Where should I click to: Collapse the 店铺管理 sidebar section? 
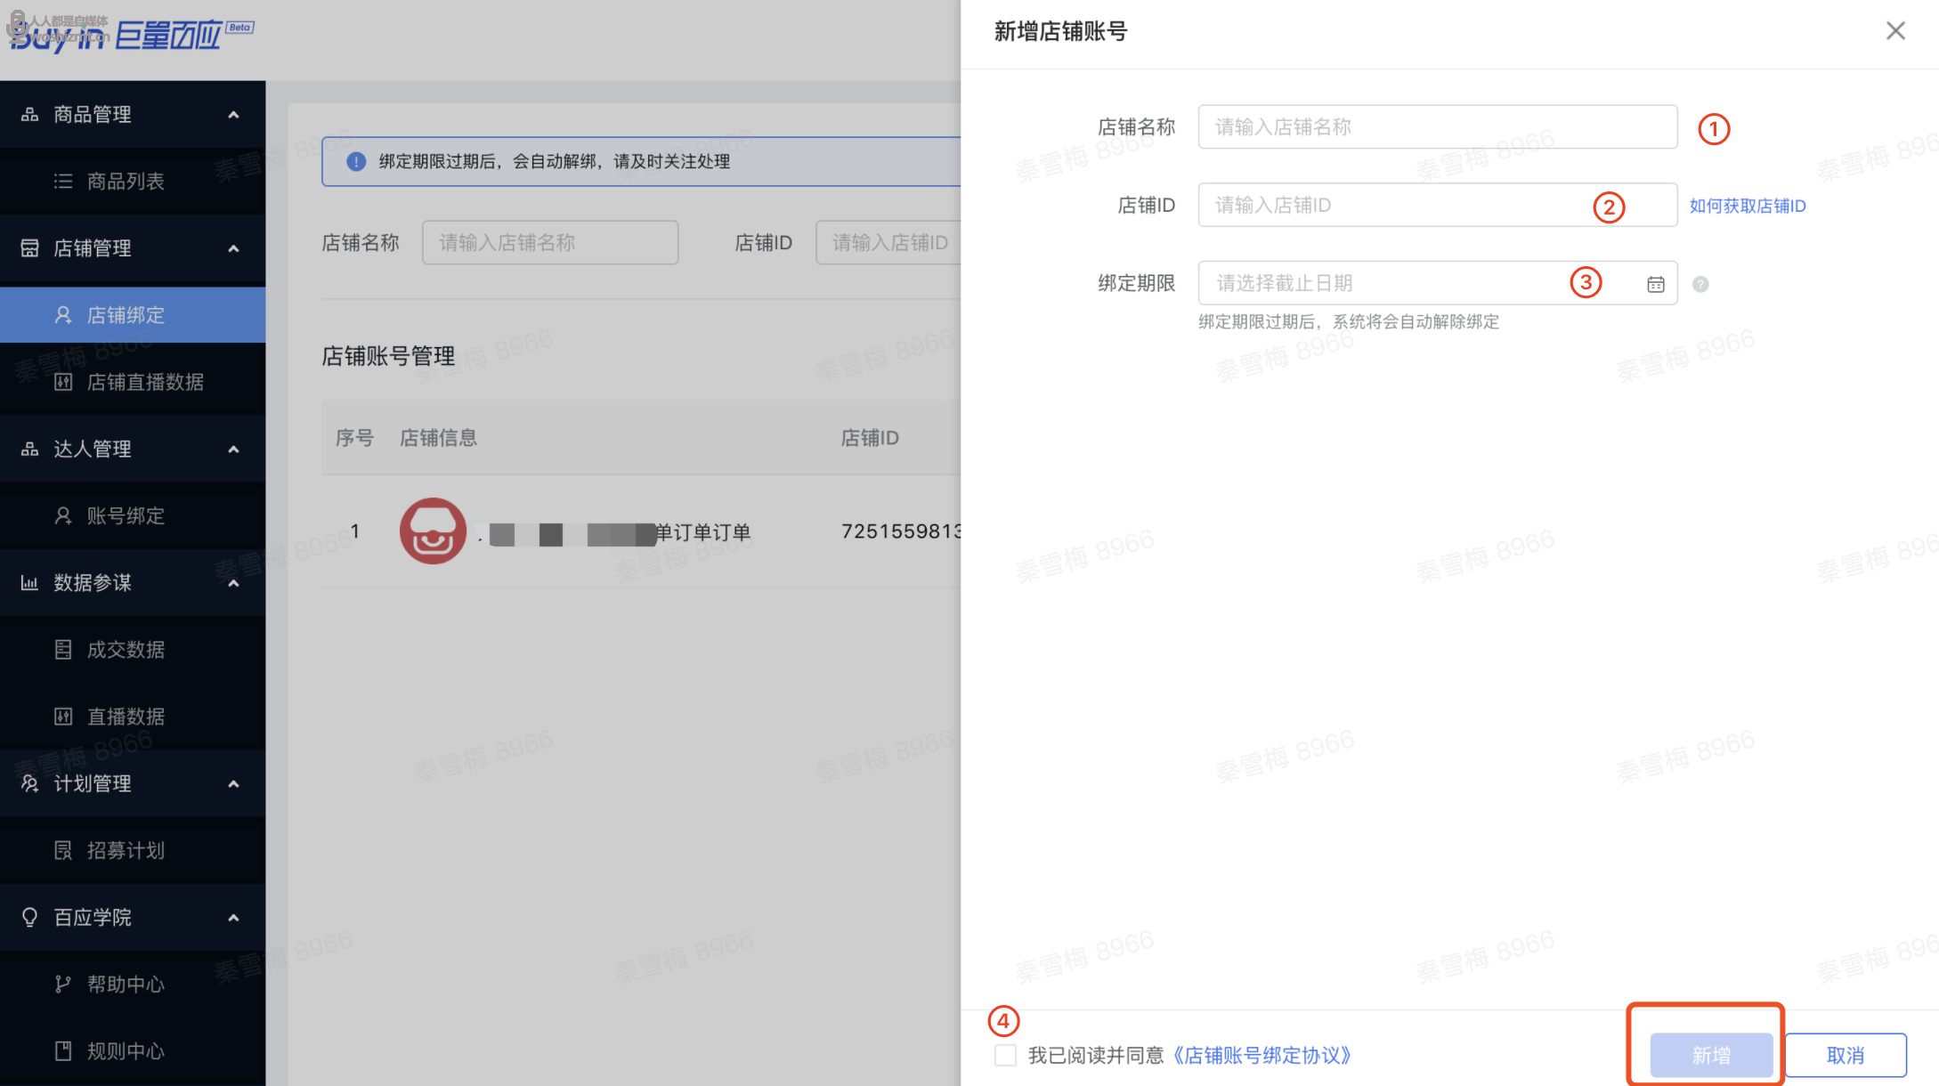click(x=233, y=248)
